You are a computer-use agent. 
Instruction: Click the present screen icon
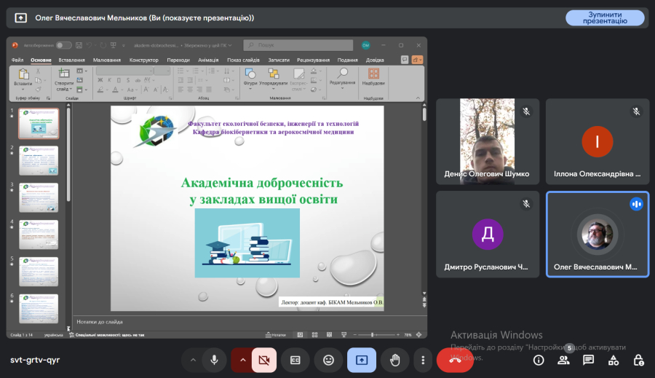[362, 360]
